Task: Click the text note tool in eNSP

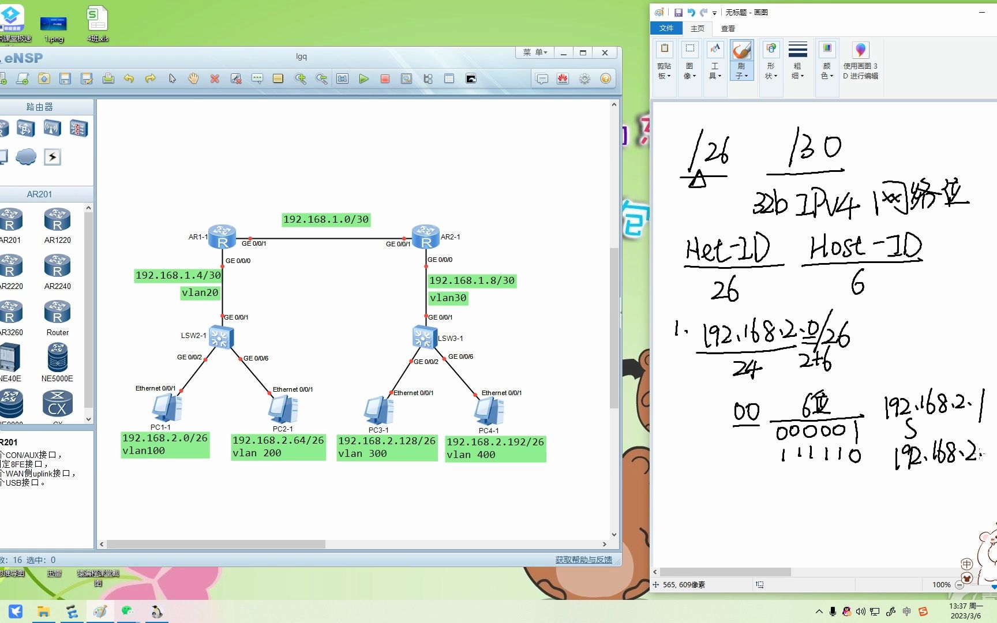Action: coord(257,78)
